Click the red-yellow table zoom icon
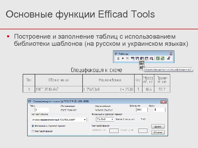The width and height of the screenshot is (198, 148). [x=151, y=58]
